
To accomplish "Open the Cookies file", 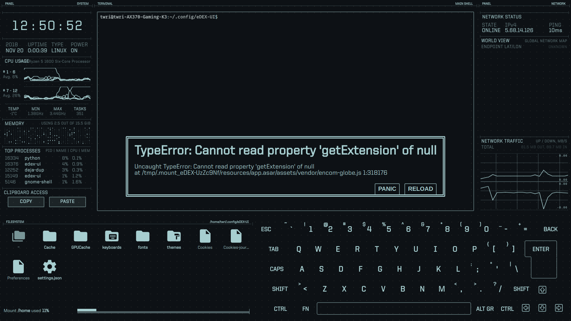I will [205, 237].
